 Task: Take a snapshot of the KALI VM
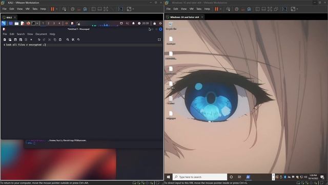click(73, 9)
